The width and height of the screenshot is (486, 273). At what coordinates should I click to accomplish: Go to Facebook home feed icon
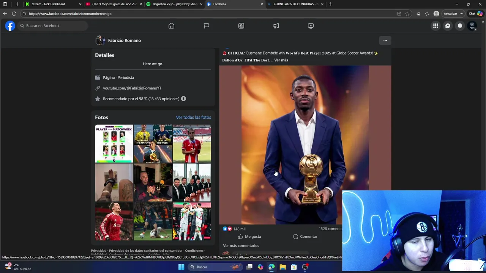(171, 26)
